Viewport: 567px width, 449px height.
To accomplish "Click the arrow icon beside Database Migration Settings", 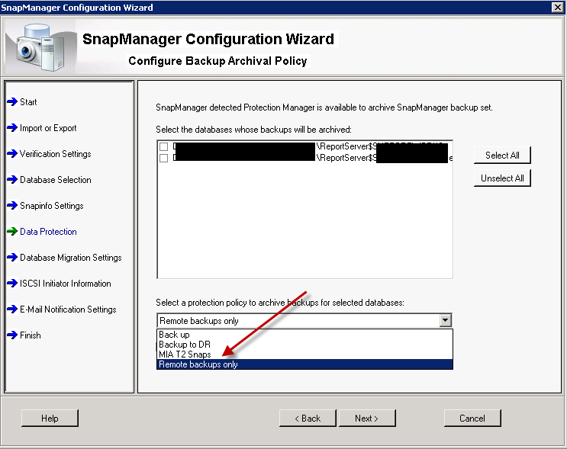I will [12, 258].
